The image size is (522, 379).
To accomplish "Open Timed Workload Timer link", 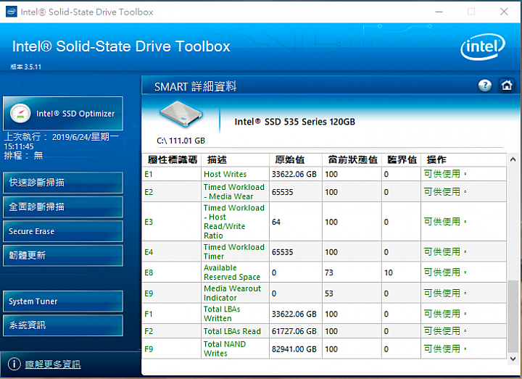I will 233,251.
